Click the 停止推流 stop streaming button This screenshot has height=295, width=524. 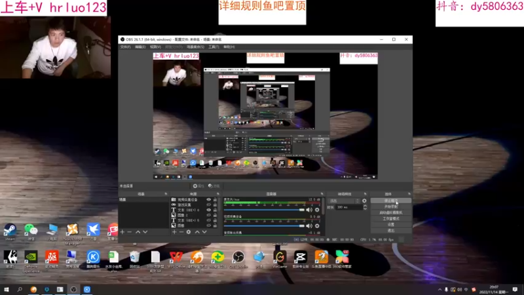coord(390,201)
